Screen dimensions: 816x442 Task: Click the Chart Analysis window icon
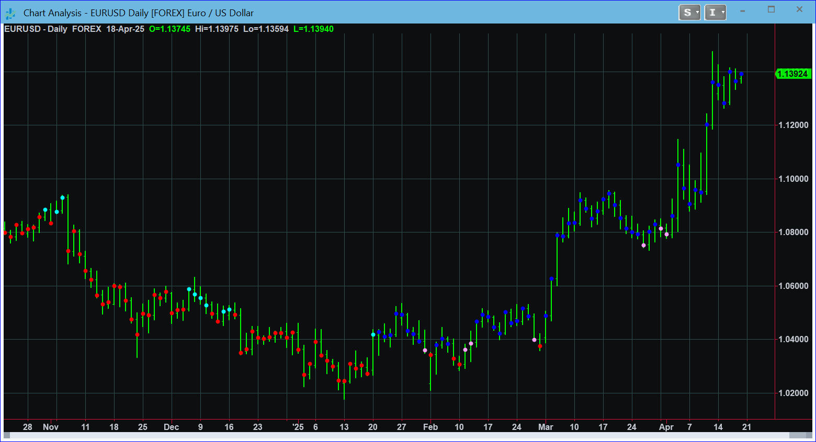click(x=10, y=13)
